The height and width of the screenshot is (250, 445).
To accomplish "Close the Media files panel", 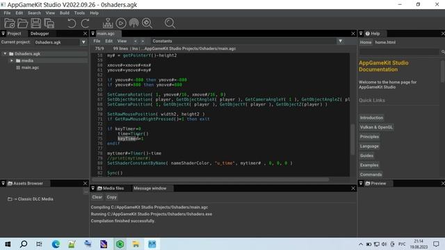I will pyautogui.click(x=353, y=188).
